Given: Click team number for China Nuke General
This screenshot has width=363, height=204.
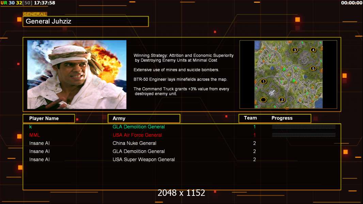Looking at the screenshot, I should pos(254,143).
